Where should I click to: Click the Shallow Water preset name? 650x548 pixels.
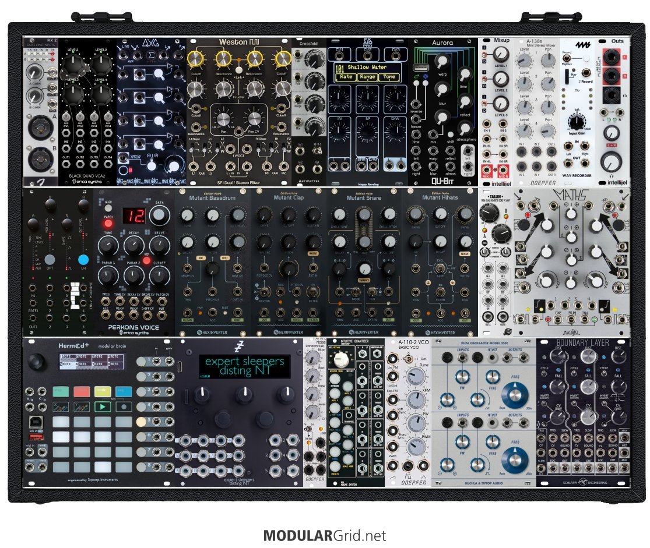click(367, 67)
